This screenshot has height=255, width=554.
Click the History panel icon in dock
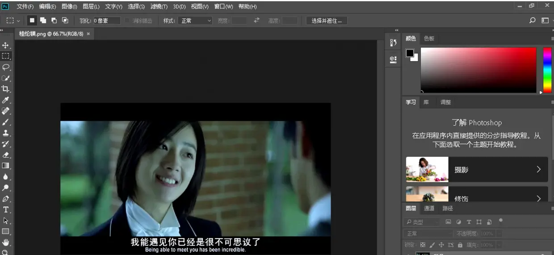[x=393, y=43]
